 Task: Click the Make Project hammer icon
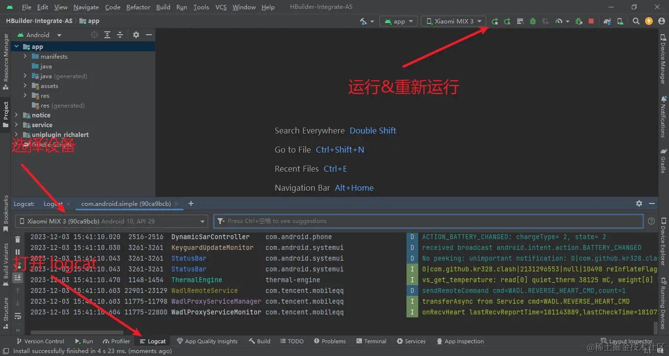[363, 21]
